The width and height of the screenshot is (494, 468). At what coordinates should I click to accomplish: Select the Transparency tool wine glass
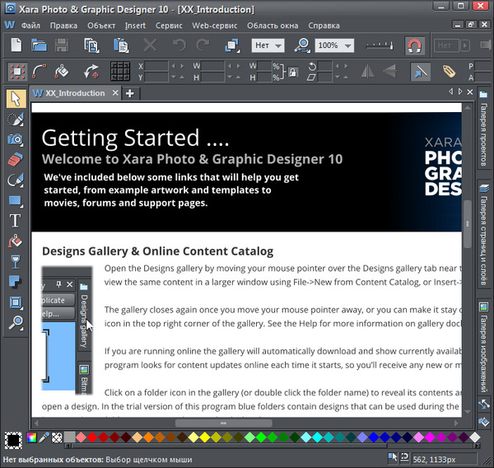coord(15,262)
